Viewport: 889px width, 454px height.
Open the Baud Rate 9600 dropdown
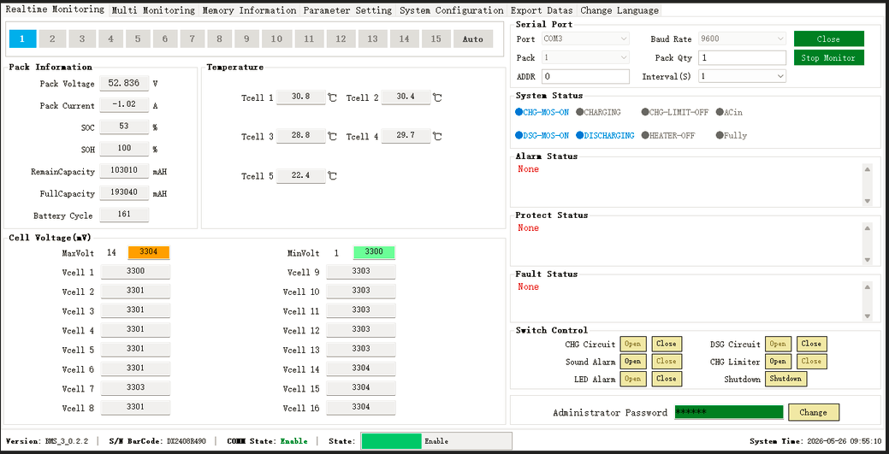click(742, 38)
